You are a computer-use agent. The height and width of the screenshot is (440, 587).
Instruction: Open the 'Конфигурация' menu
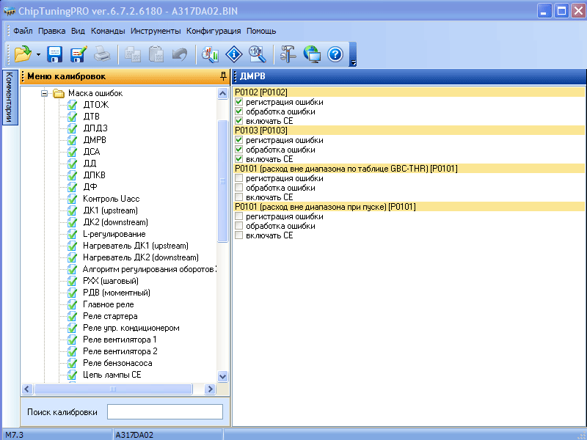tap(214, 31)
